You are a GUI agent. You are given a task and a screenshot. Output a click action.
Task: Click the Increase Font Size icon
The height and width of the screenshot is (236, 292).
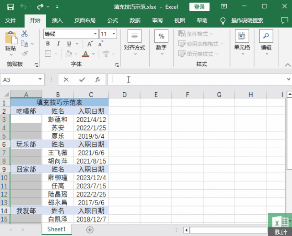[x=90, y=44]
